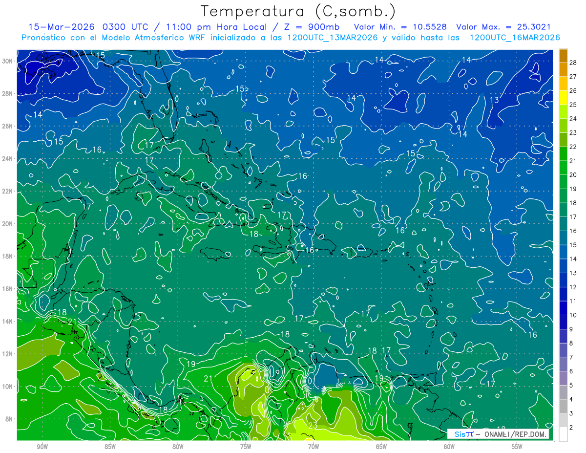Click the 12N latitude axis label
Image resolution: width=586 pixels, height=453 pixels.
(8, 354)
